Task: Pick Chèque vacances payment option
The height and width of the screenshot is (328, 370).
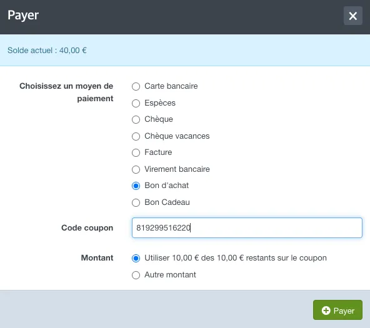Action: pyautogui.click(x=136, y=136)
